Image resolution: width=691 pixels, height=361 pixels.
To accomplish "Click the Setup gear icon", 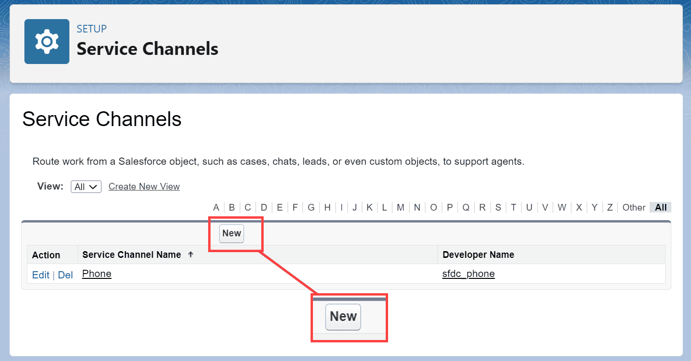I will click(46, 41).
